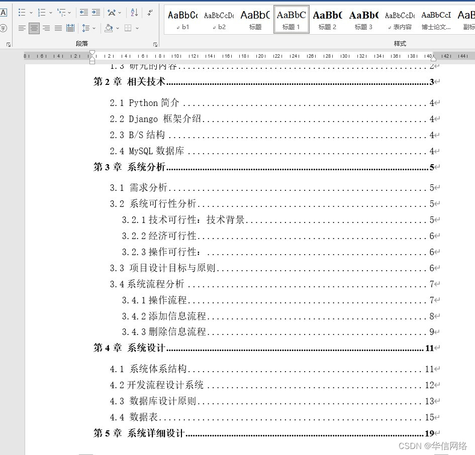The image size is (475, 455).
Task: Expand the multilevel list dropdown
Action: coord(69,12)
